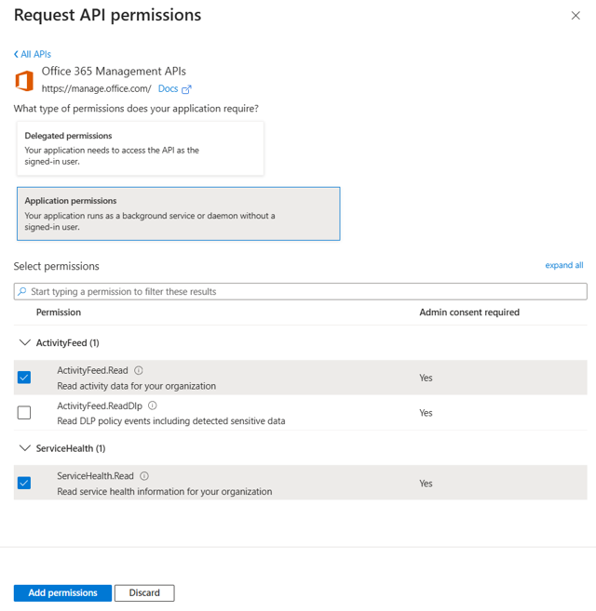This screenshot has width=596, height=611.
Task: Click the Discard button
Action: coord(144,592)
